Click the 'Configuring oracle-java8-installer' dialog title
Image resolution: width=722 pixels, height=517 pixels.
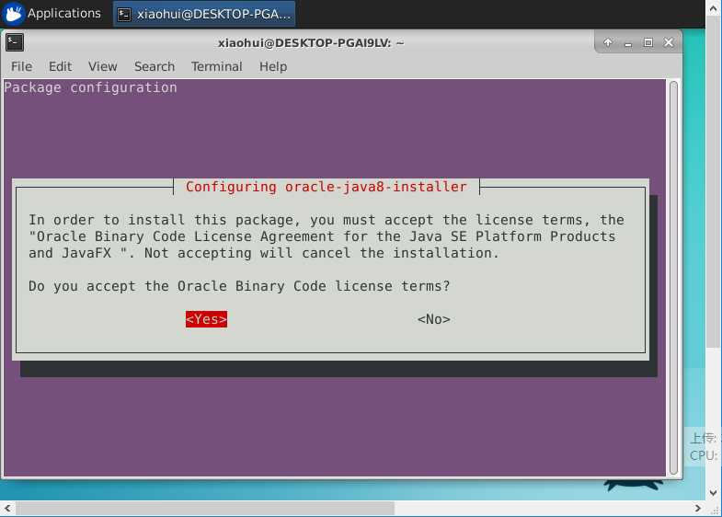tap(326, 187)
